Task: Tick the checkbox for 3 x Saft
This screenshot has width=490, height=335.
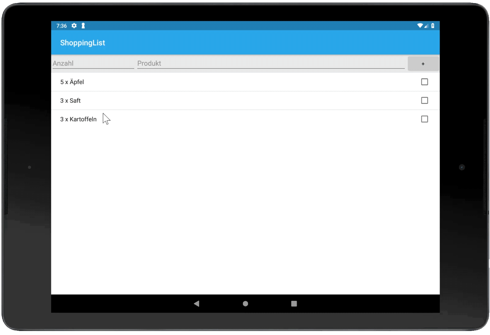Action: (424, 100)
